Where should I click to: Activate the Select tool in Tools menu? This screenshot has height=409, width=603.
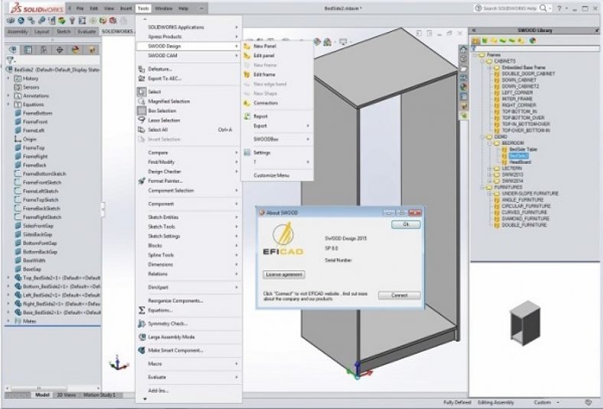pyautogui.click(x=155, y=92)
